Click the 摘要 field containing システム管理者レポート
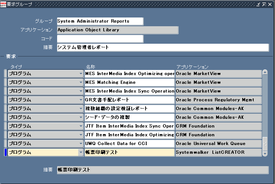Viewport: 275px width, 184px height. (162, 47)
